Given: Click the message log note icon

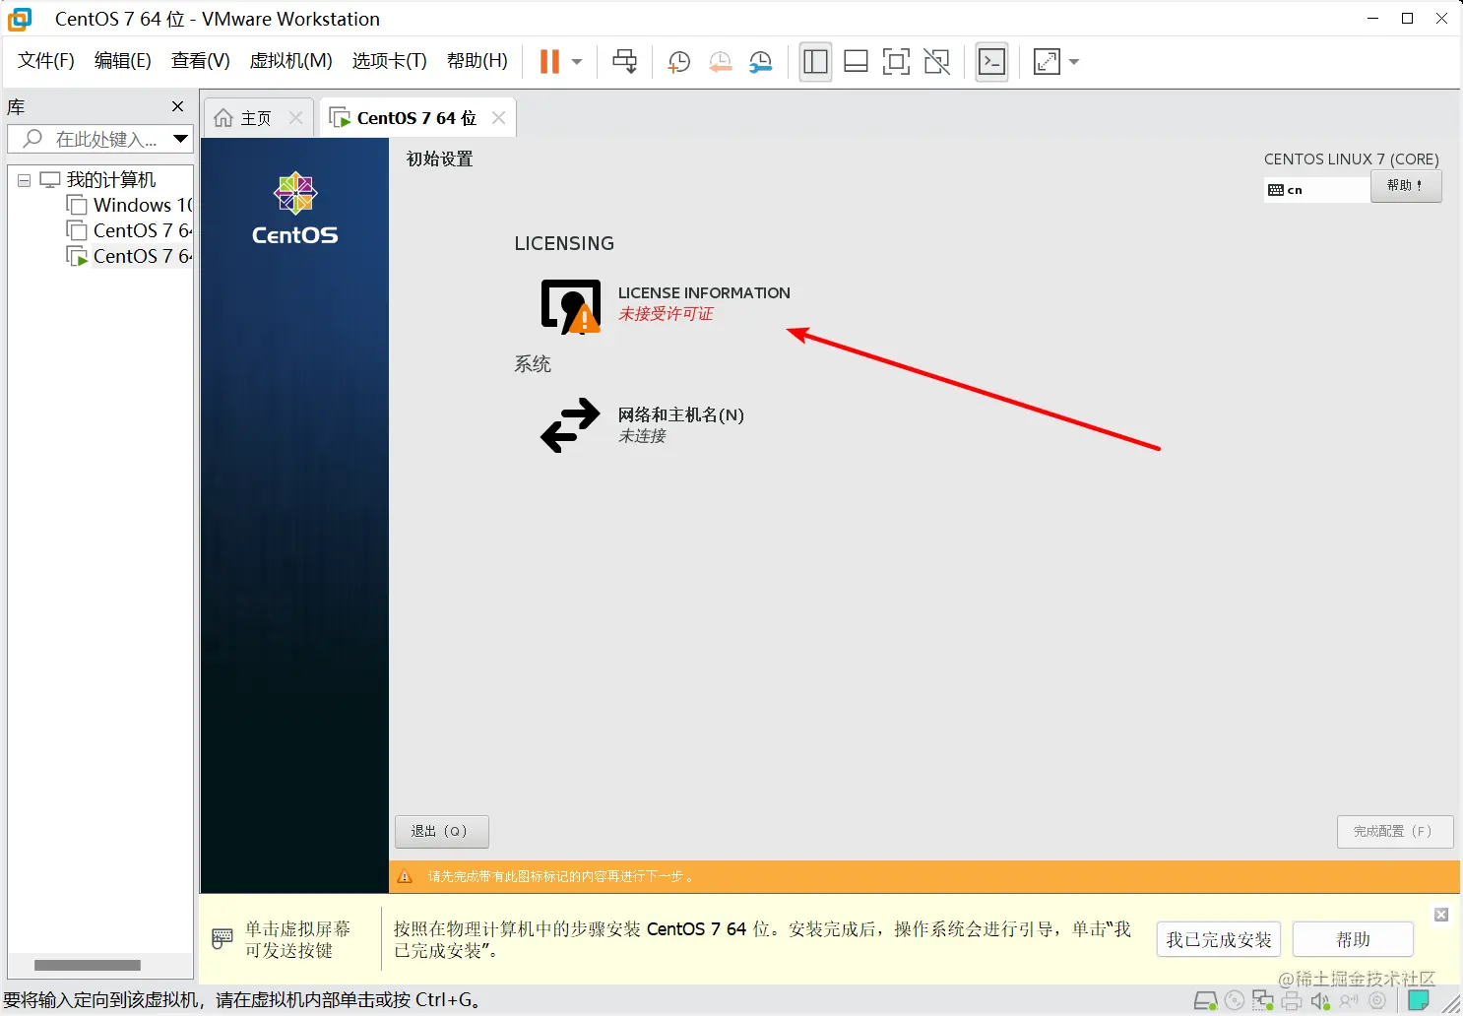Looking at the screenshot, I should pyautogui.click(x=1419, y=1000).
